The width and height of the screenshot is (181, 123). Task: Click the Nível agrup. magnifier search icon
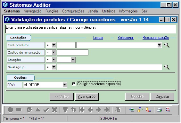(x=167, y=67)
